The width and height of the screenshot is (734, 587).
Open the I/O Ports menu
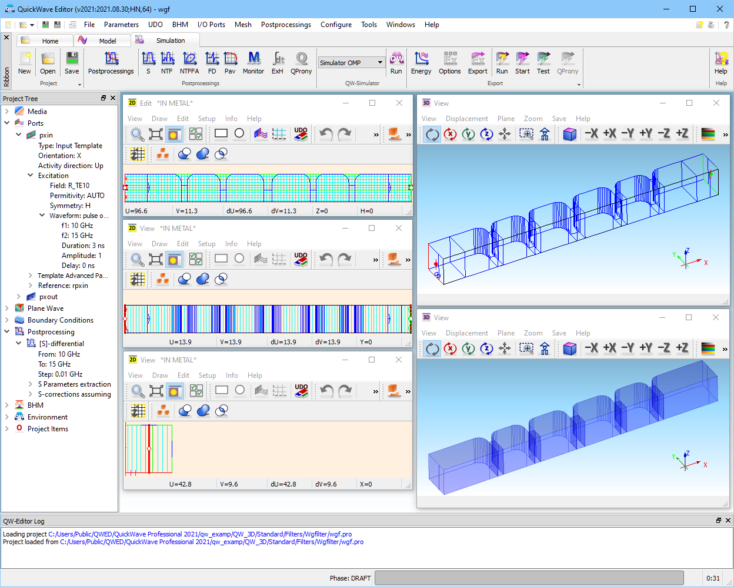(x=211, y=25)
